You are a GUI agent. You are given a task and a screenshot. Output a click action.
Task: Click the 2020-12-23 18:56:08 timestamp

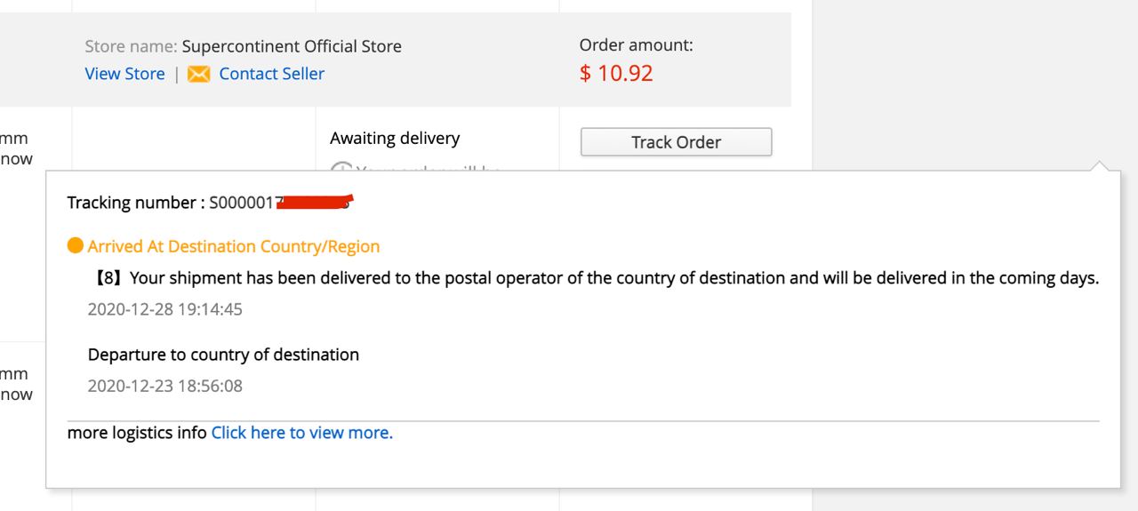tap(164, 386)
